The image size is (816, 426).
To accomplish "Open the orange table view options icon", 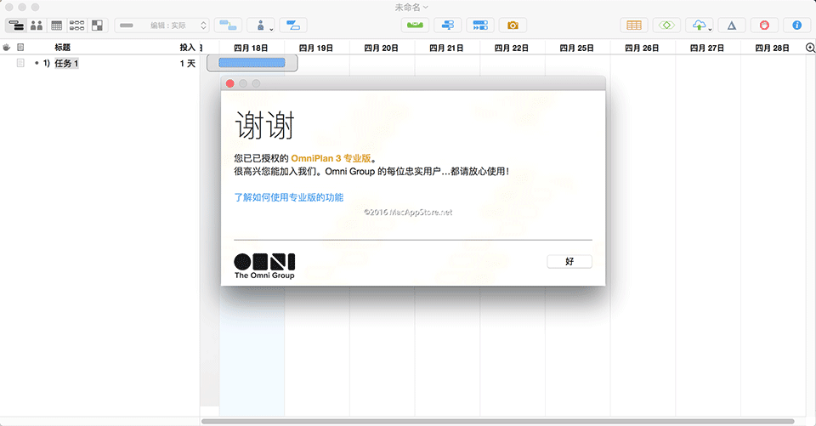I will pos(634,26).
